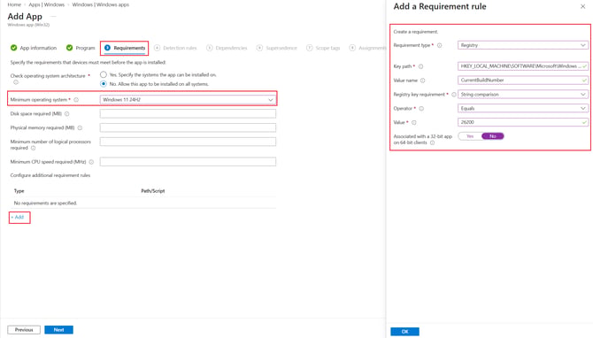
Task: Click info icon next to Disk space required
Action: pos(67,114)
